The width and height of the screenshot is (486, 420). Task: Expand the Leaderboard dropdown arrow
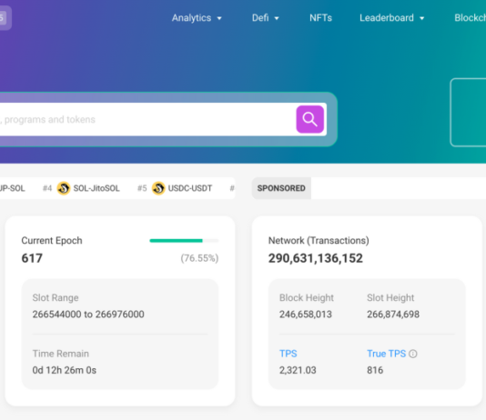click(422, 18)
